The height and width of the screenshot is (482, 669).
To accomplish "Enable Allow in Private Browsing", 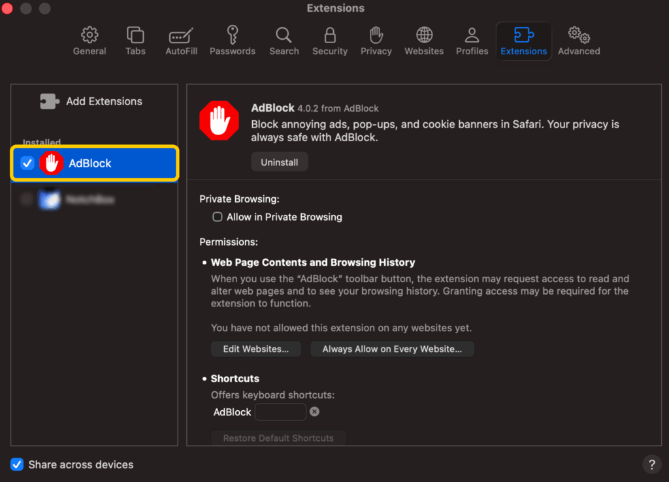I will click(x=218, y=217).
